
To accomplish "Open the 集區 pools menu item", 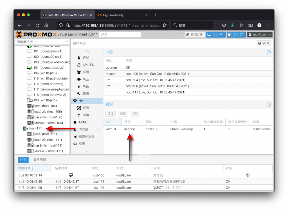I will coord(87,79).
